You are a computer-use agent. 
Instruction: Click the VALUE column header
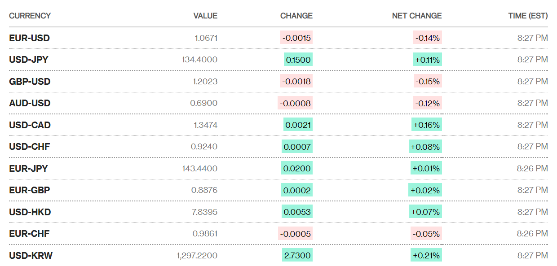coord(205,16)
